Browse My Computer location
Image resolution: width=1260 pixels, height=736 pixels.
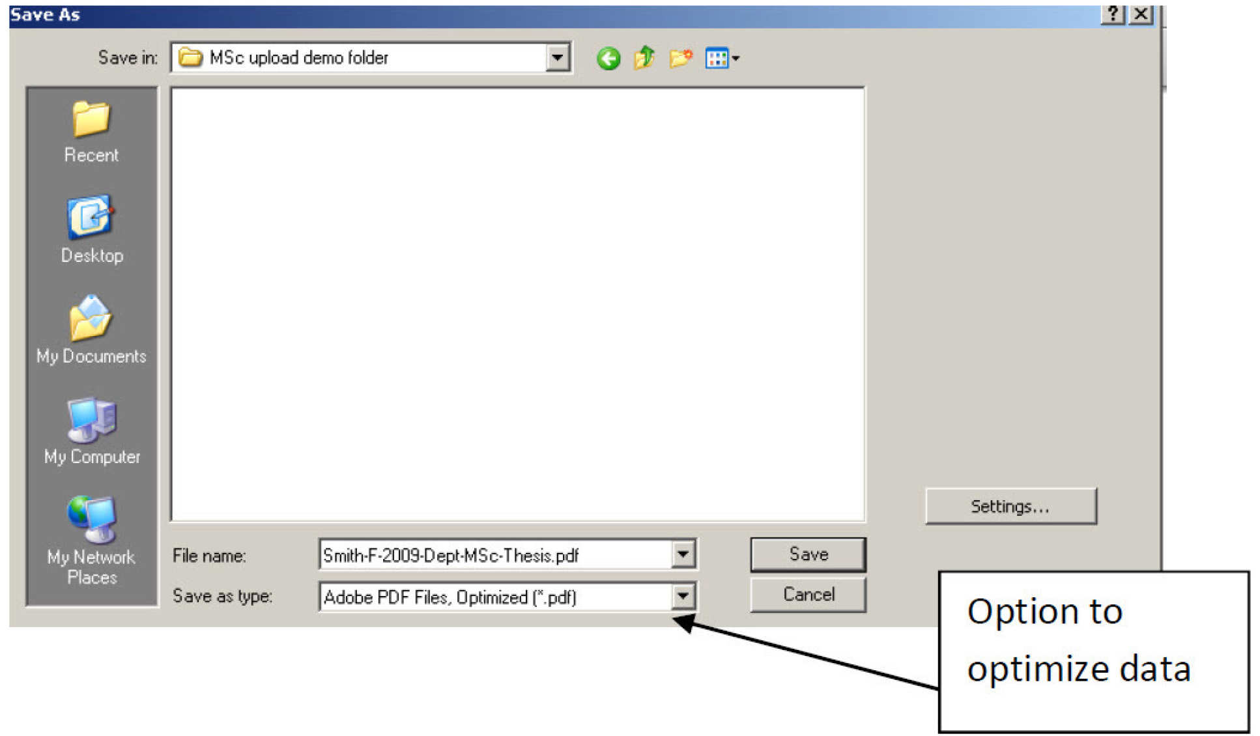tap(91, 431)
